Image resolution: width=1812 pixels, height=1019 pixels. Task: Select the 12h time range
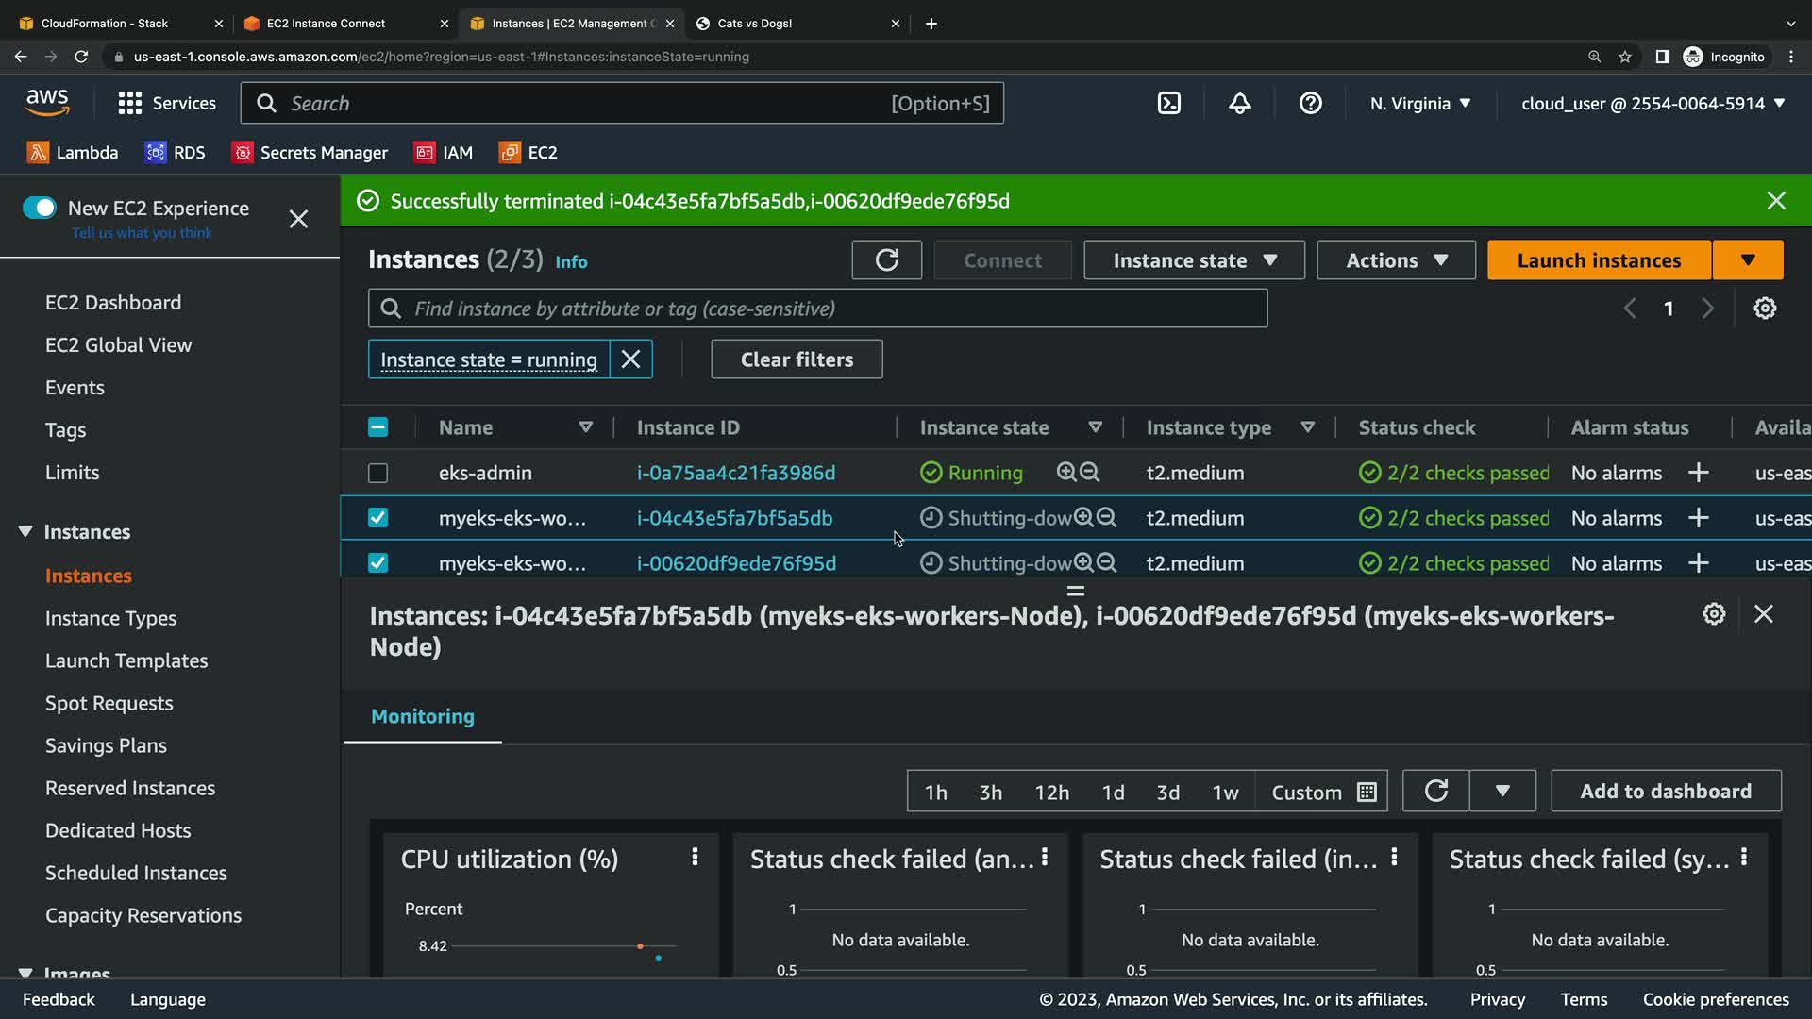tap(1051, 793)
